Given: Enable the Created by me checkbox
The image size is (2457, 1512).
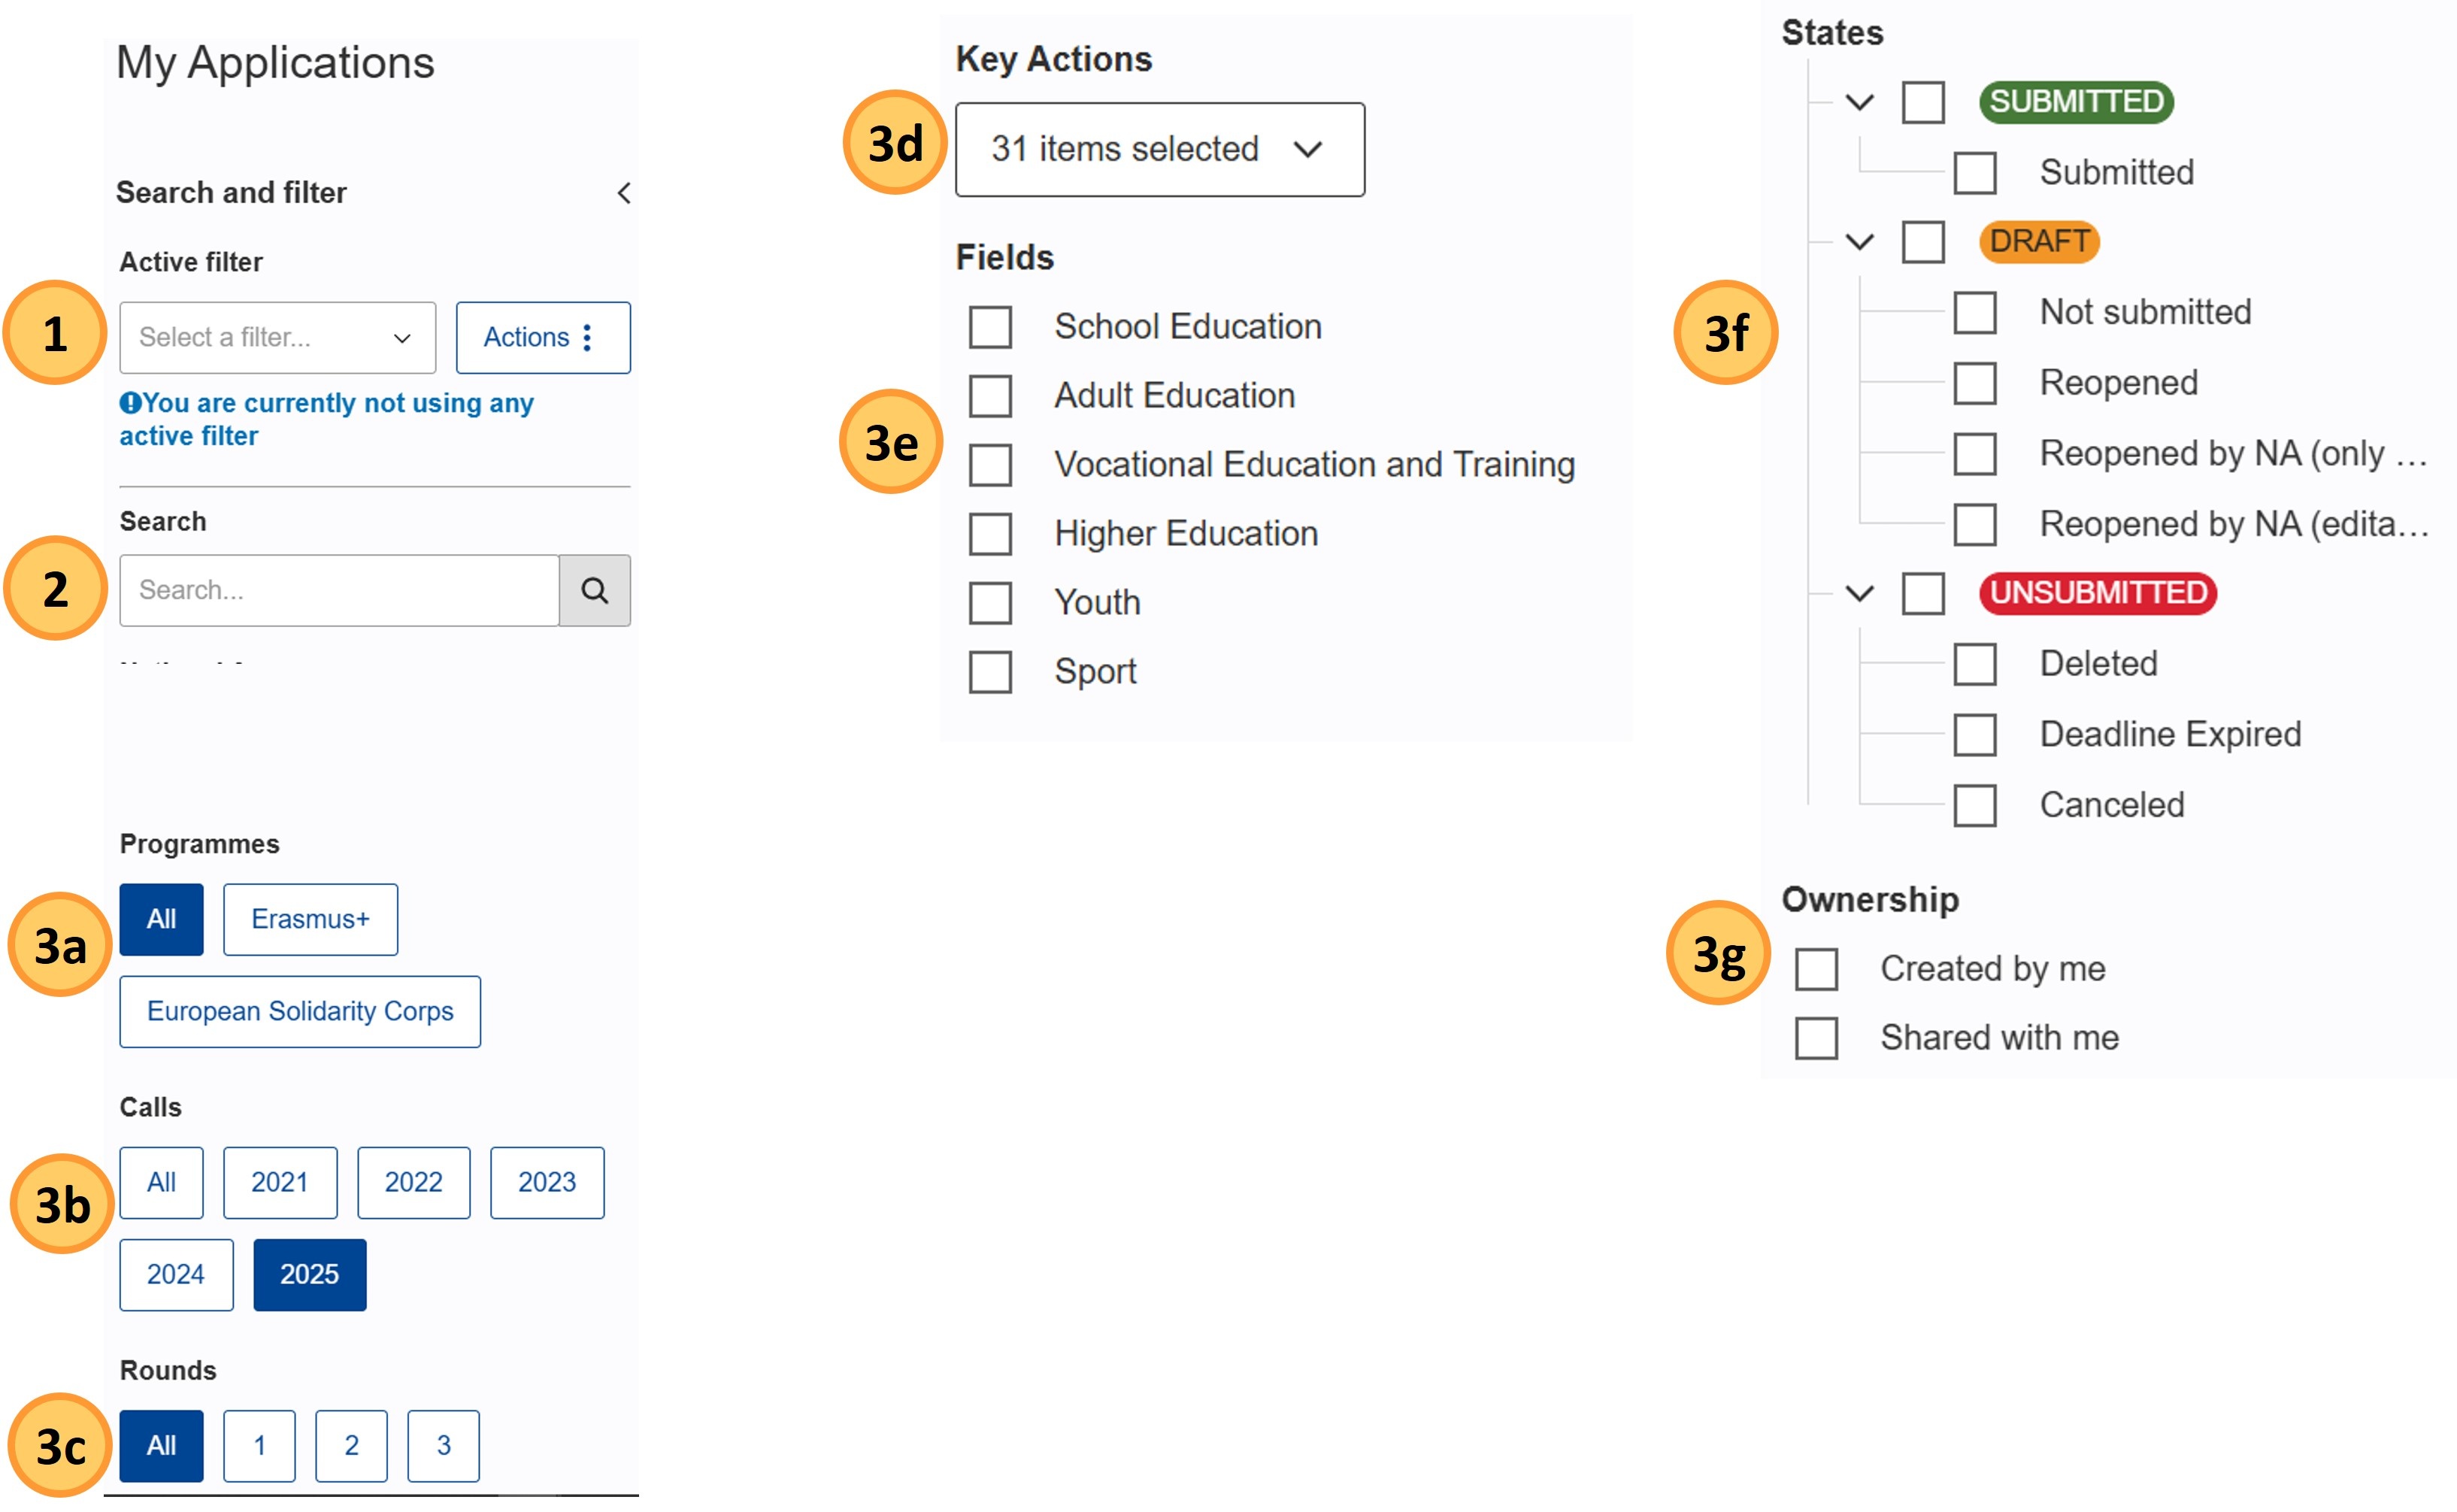Looking at the screenshot, I should coord(1816,969).
